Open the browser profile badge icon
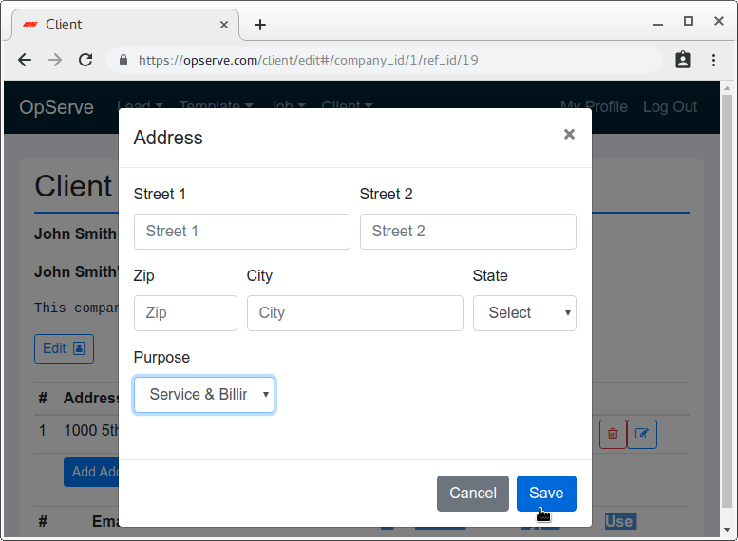 point(683,60)
